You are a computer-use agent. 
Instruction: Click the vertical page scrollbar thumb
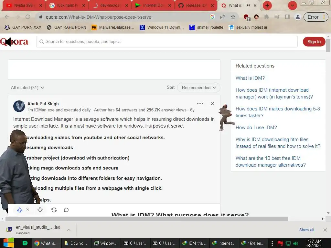point(328,45)
